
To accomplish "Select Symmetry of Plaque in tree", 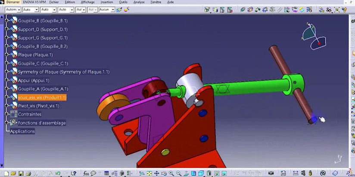I will click(63, 72).
